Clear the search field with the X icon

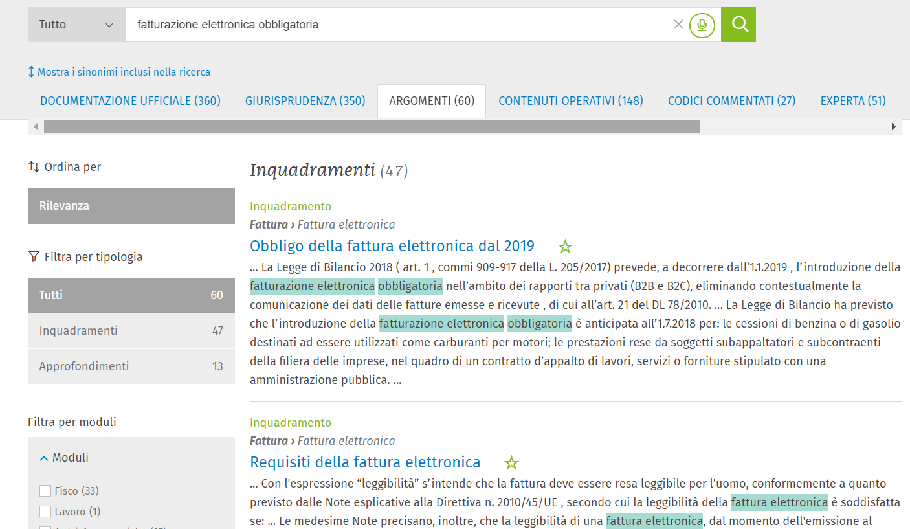(x=678, y=25)
